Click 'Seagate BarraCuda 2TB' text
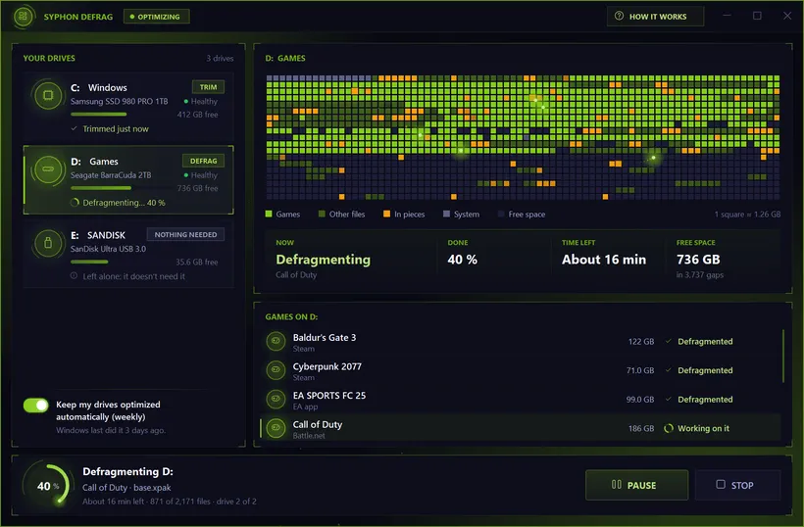This screenshot has width=804, height=527. coord(111,175)
